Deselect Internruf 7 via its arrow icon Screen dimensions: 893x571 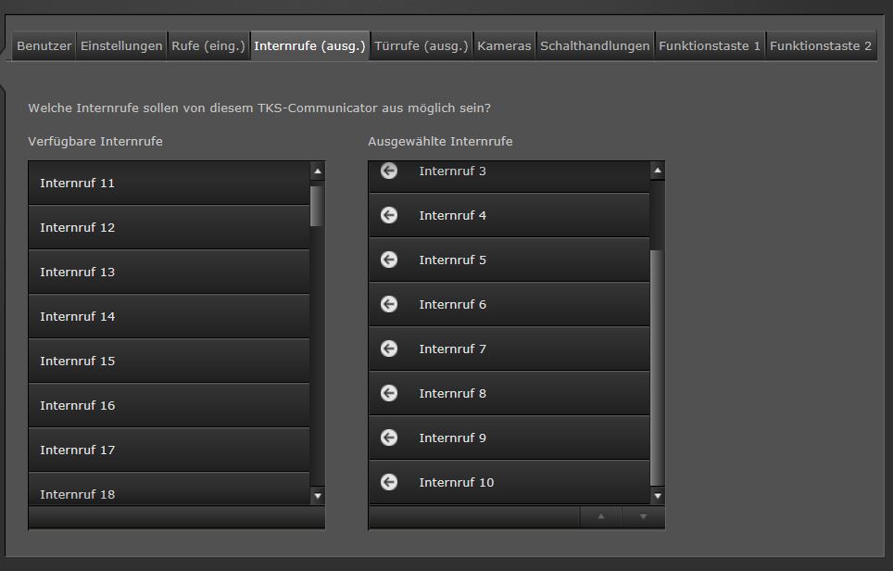click(389, 349)
